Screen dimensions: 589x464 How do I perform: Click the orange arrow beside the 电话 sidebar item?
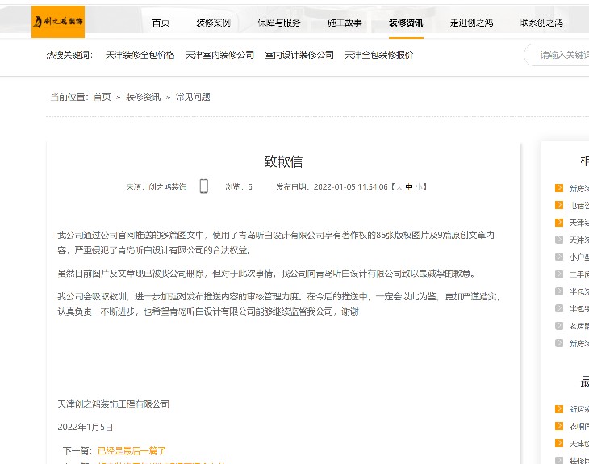pos(559,205)
